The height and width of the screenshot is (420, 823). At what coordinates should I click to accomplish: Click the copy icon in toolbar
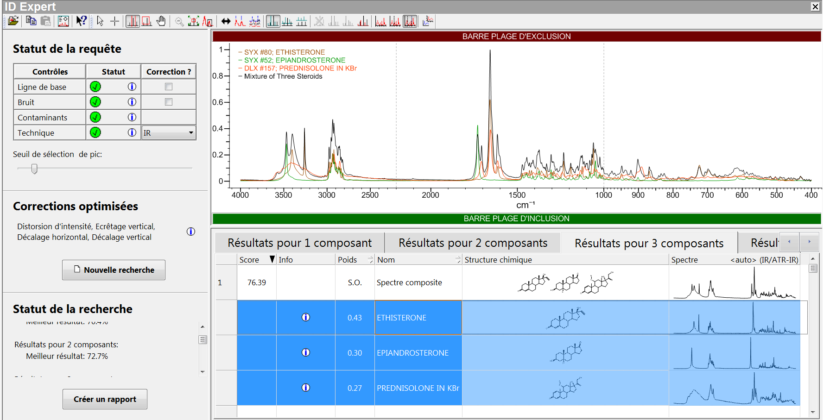[31, 21]
